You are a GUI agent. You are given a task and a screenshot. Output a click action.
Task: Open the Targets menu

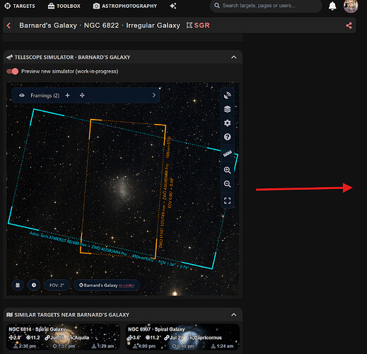tap(20, 6)
